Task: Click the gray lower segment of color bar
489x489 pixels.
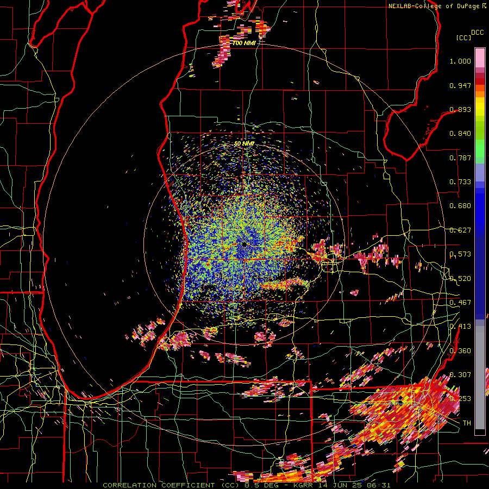Action: [x=480, y=378]
